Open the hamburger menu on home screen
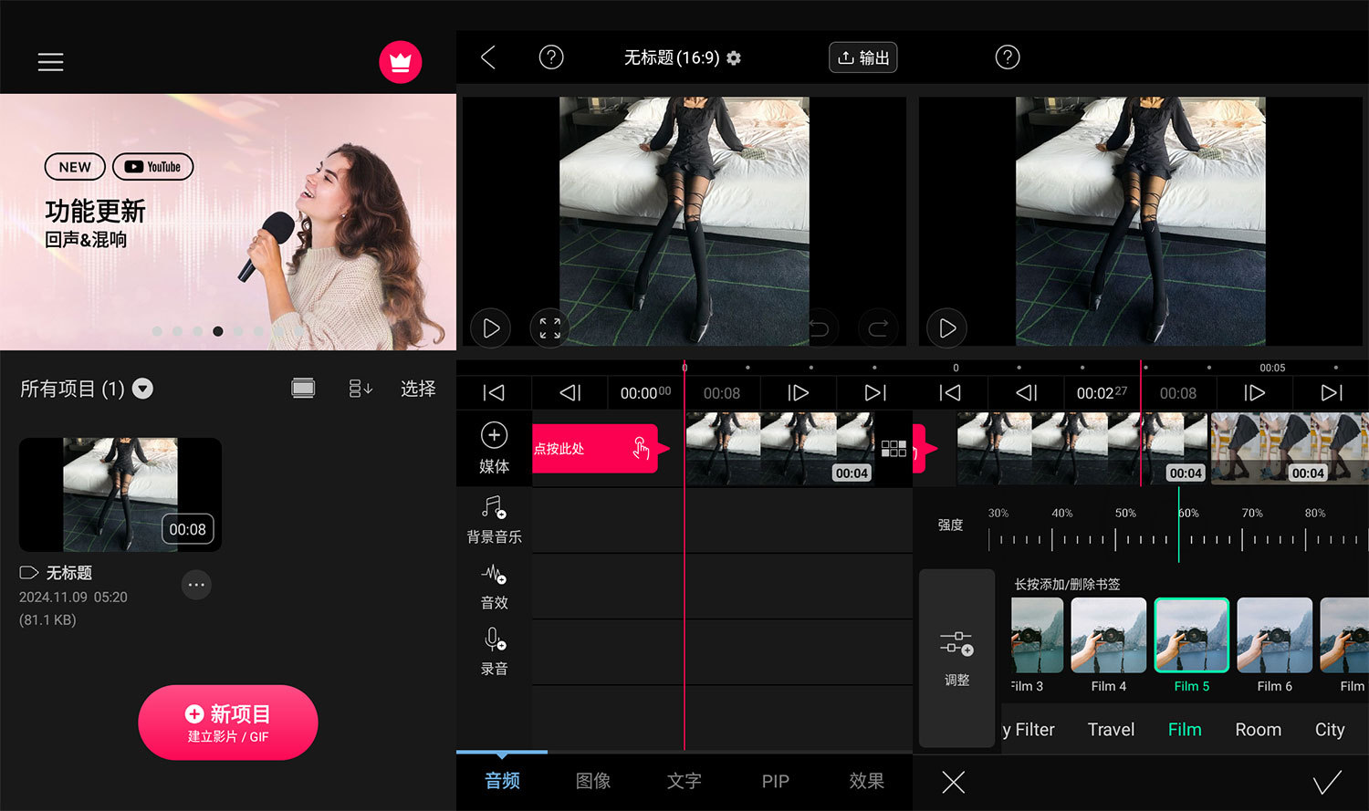Viewport: 1369px width, 811px height. pyautogui.click(x=50, y=61)
